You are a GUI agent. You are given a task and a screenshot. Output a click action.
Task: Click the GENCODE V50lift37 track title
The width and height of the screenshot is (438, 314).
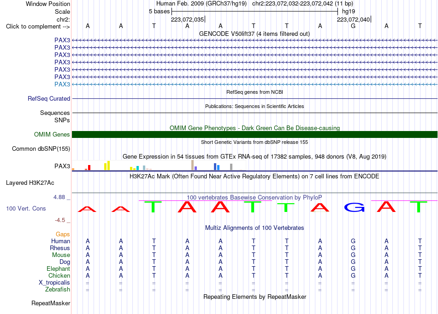[x=255, y=34]
